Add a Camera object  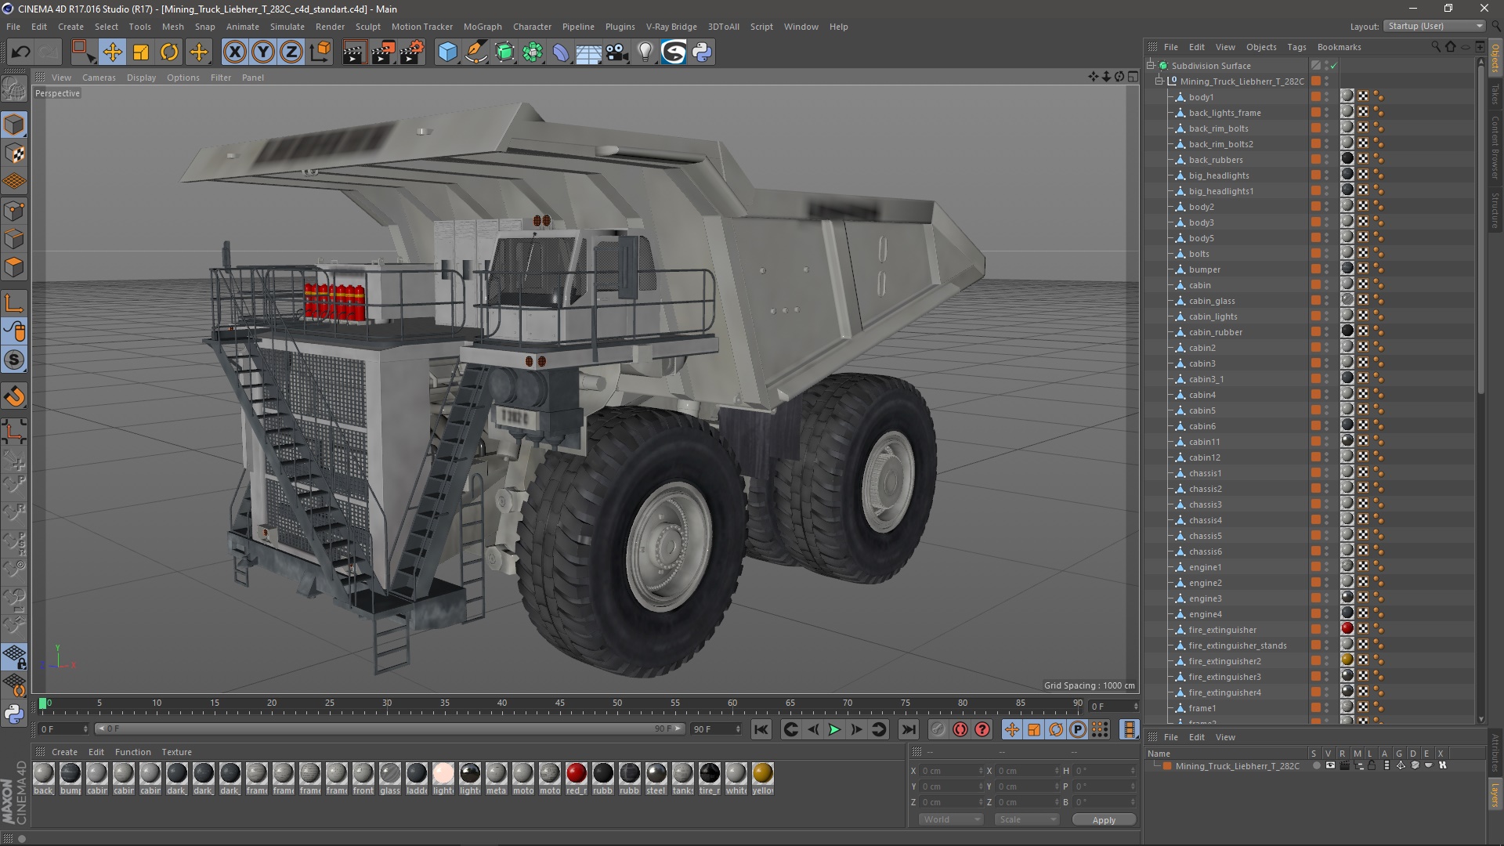(617, 52)
